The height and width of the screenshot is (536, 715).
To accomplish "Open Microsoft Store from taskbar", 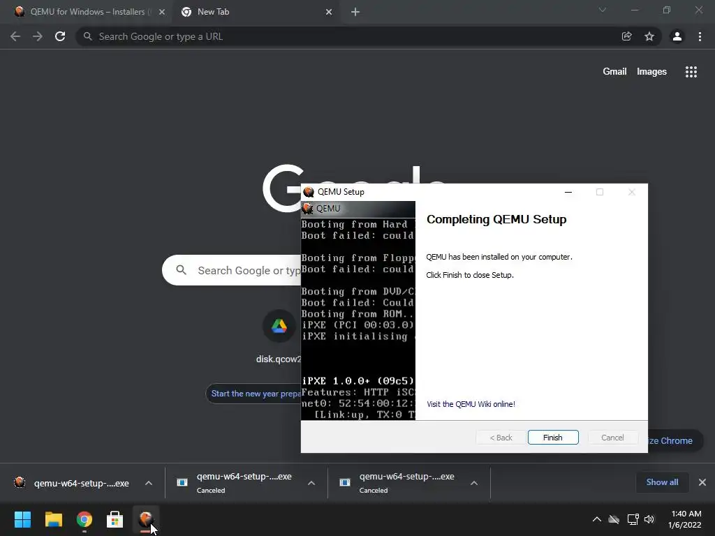I will pos(115,519).
